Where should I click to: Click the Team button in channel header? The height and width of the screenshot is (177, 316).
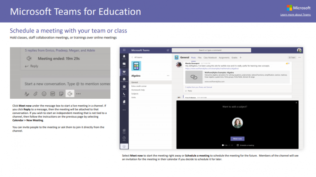pos(292,58)
